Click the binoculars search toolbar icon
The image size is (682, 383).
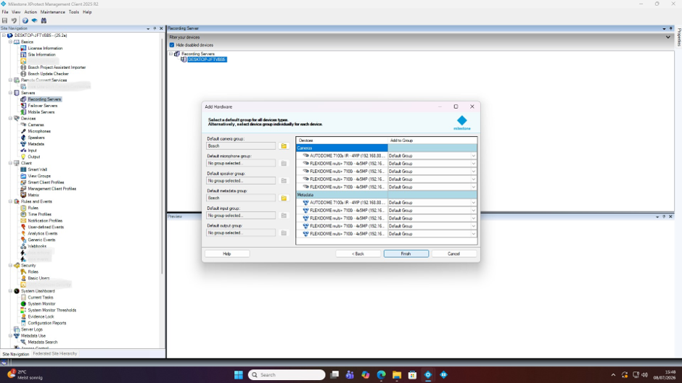44,20
